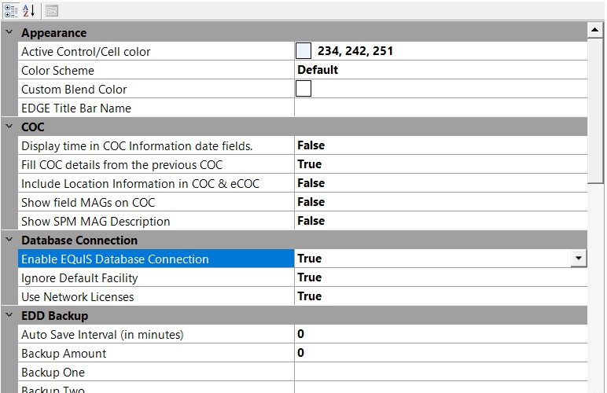607x393 pixels.
Task: Select the Use Network Licenses row
Action: [x=303, y=296]
